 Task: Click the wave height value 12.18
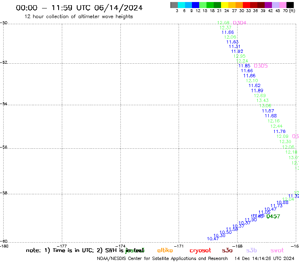point(291,152)
